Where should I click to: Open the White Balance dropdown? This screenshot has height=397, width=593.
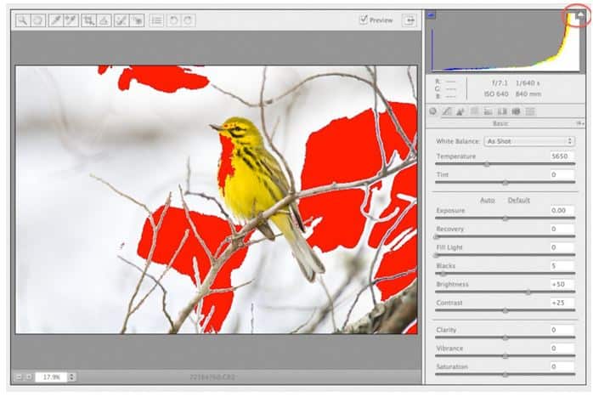coord(529,141)
